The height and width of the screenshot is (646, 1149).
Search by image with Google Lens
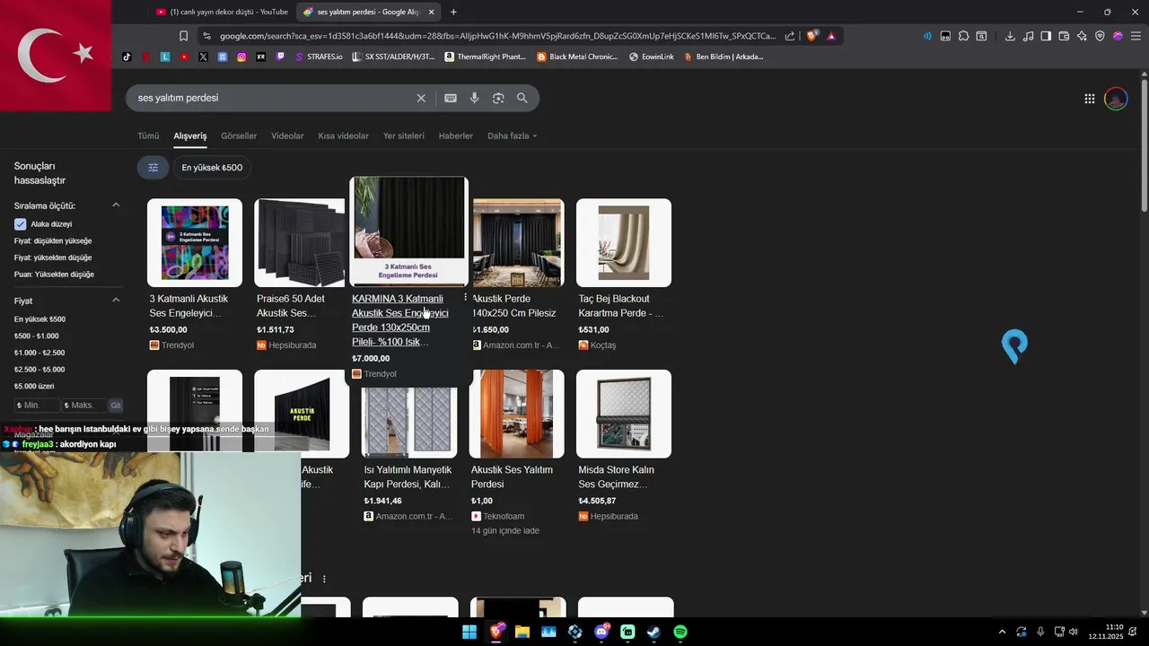(498, 98)
